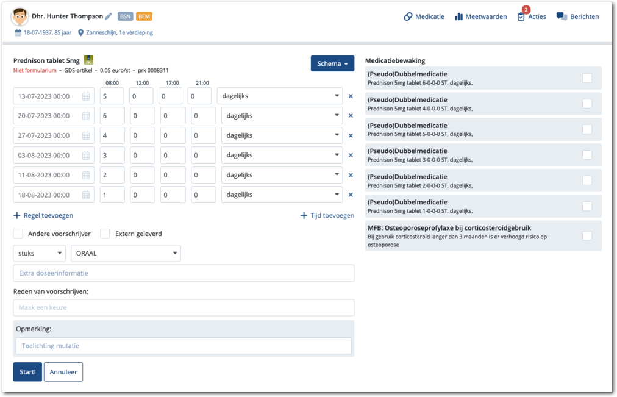617x397 pixels.
Task: Tick the Osteoporoseprofylaxe warning checkbox
Action: click(x=587, y=236)
